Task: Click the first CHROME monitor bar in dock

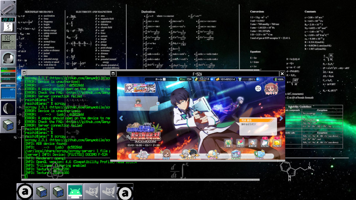Action: 8,75
